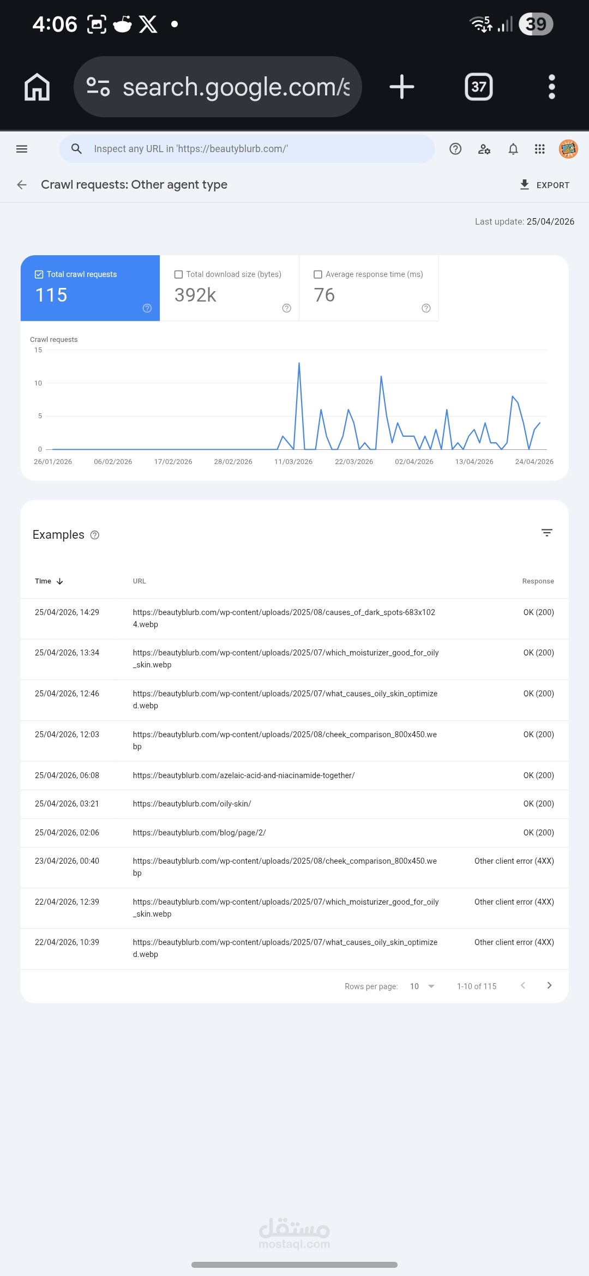The height and width of the screenshot is (1276, 589).
Task: Tap the X app notification icon
Action: click(x=148, y=24)
